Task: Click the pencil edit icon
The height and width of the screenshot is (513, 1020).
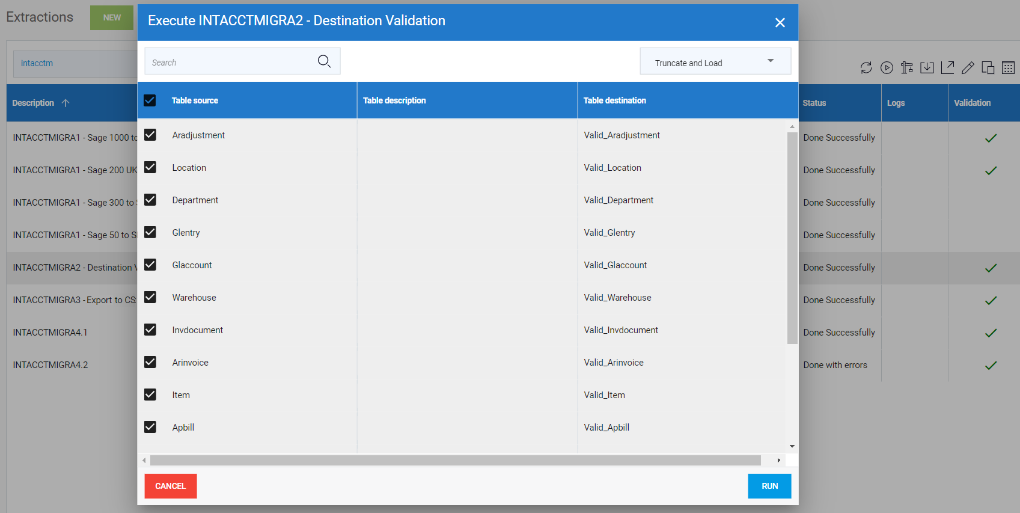Action: (968, 68)
